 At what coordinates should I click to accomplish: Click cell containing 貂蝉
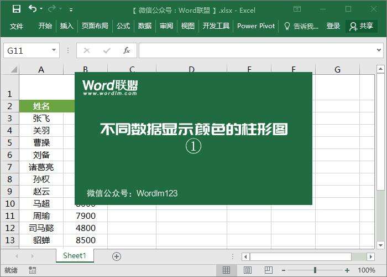click(x=41, y=240)
